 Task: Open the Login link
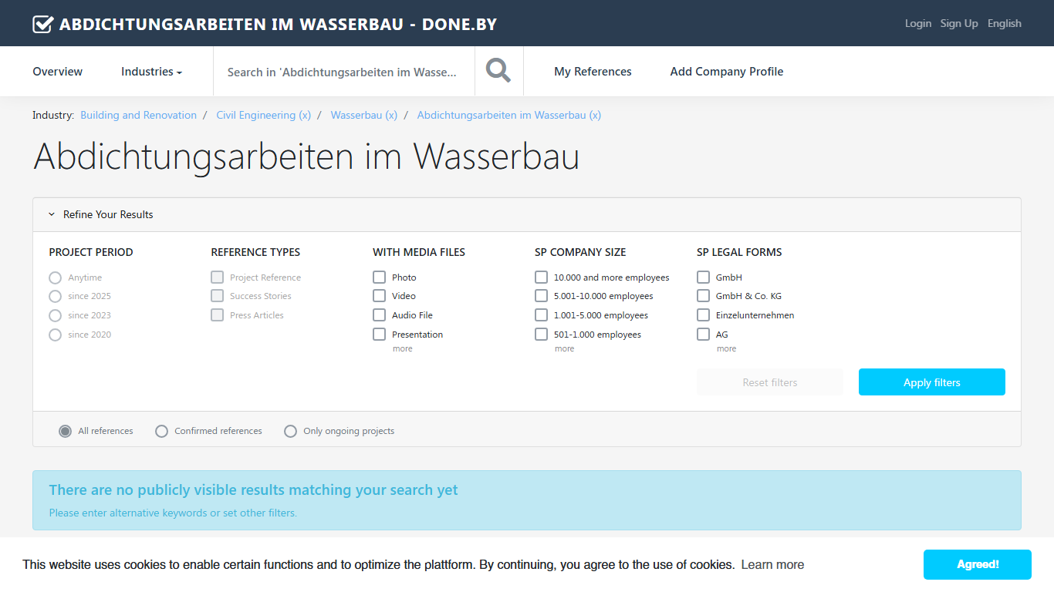point(918,23)
